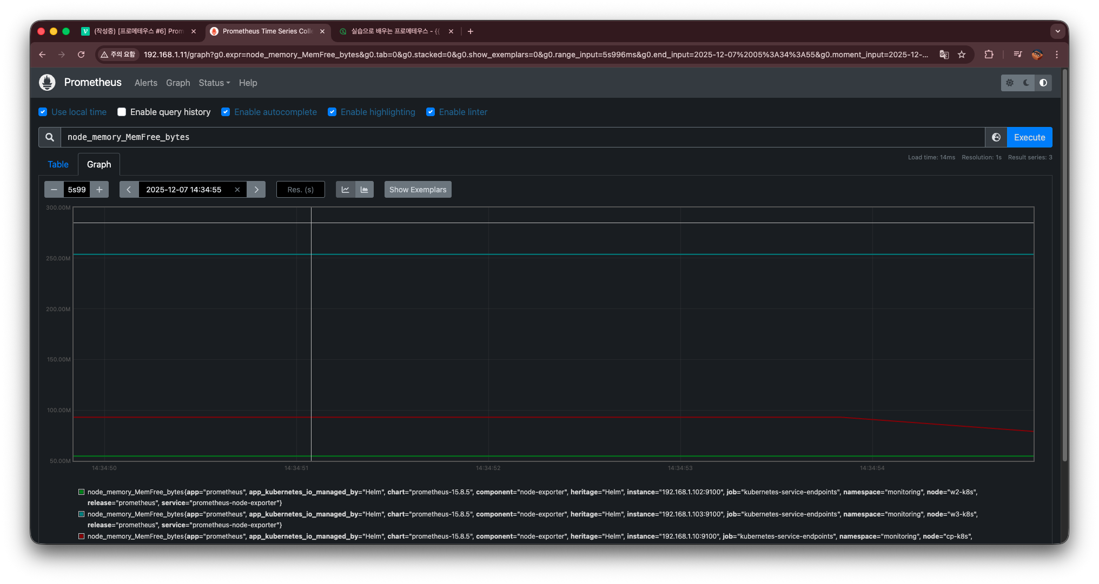The image size is (1099, 584).
Task: Click the Show Exemplars button
Action: [418, 190]
